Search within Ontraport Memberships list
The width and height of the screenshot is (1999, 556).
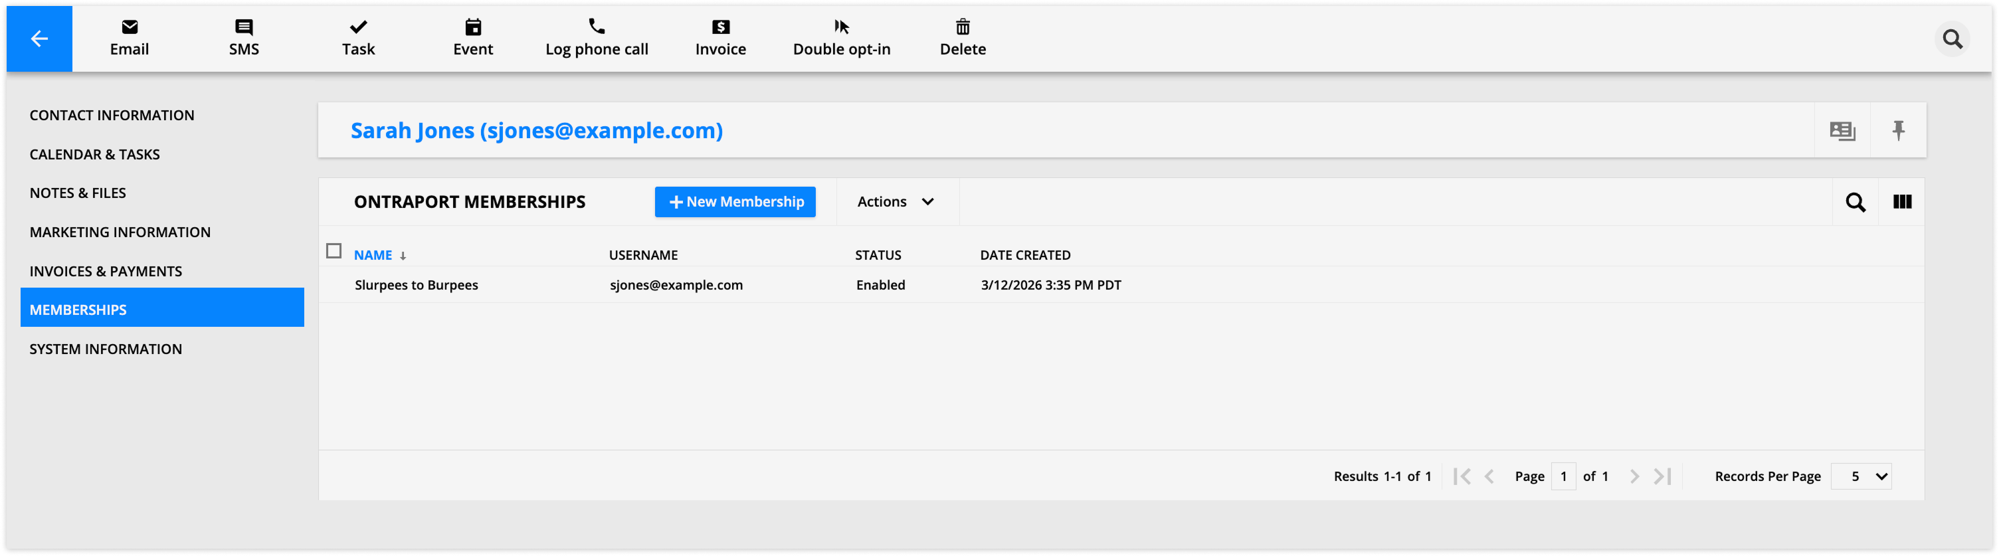coord(1856,203)
